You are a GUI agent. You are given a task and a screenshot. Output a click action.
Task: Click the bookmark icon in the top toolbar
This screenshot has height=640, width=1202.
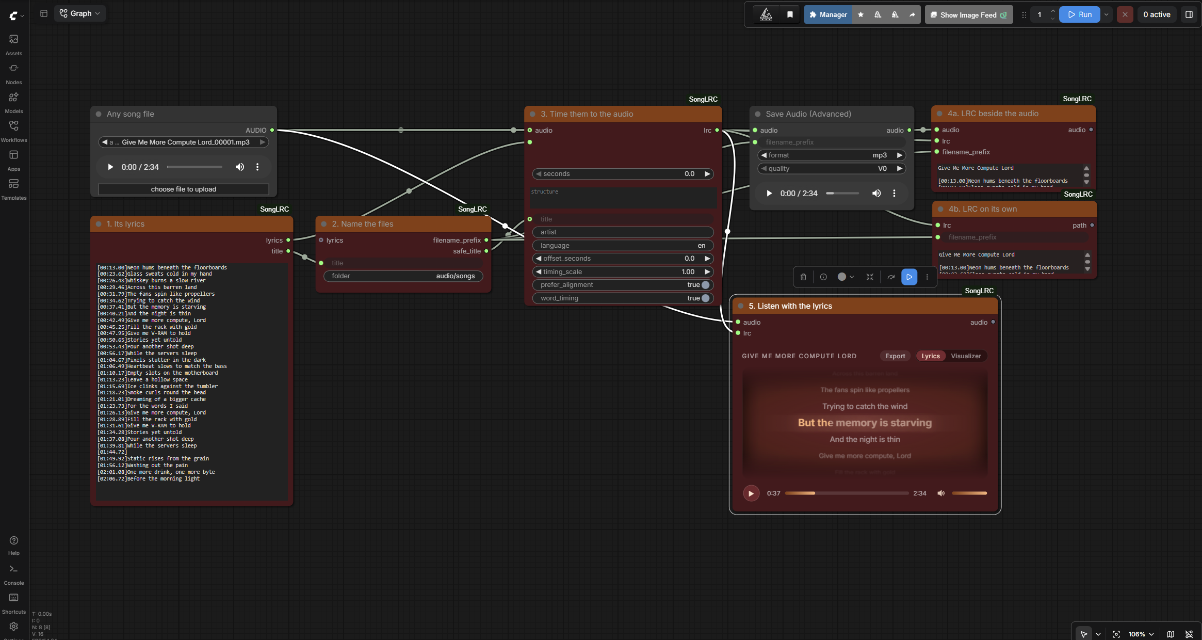pyautogui.click(x=790, y=14)
